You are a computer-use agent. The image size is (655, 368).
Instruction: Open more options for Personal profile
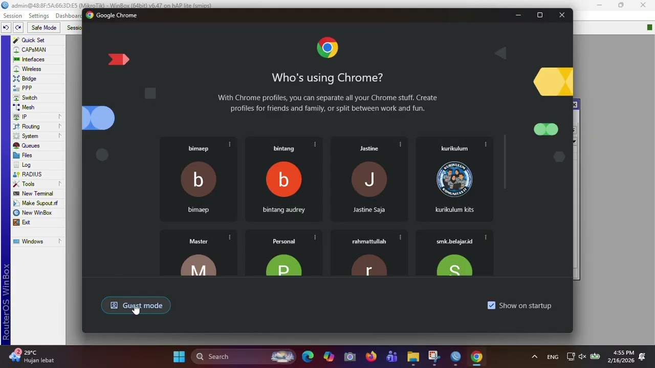click(x=315, y=237)
